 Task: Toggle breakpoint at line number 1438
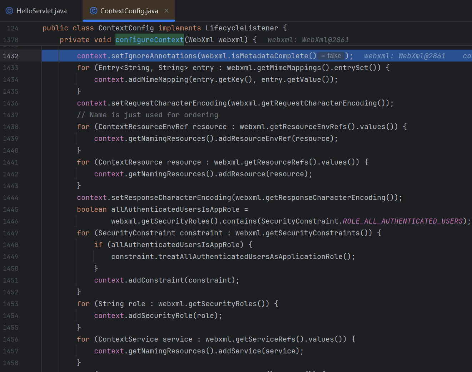point(11,127)
